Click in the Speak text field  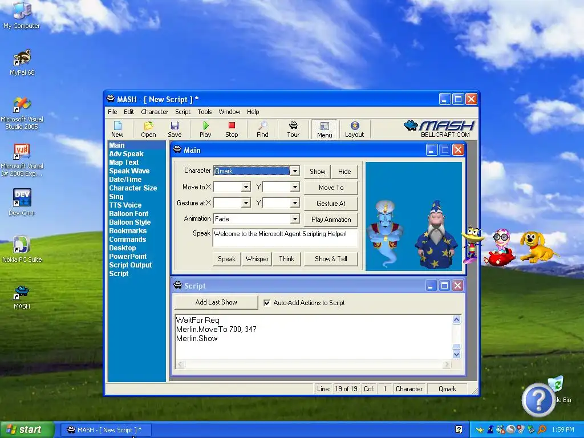click(x=285, y=238)
